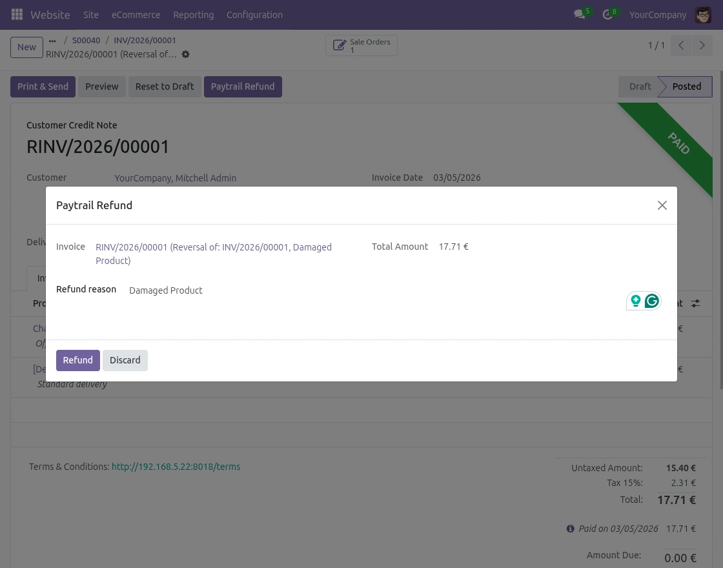Open the terms and conditions link

click(x=176, y=467)
